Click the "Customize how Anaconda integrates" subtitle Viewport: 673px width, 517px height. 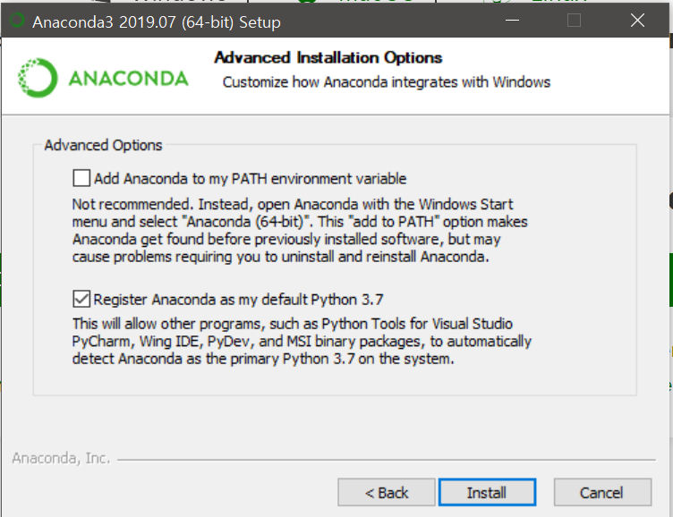(387, 82)
